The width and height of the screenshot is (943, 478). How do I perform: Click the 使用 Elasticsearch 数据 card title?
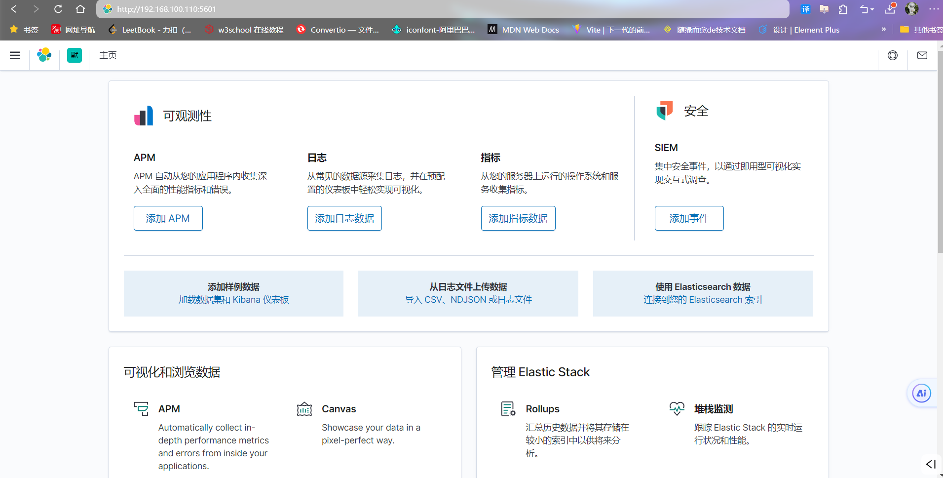703,287
